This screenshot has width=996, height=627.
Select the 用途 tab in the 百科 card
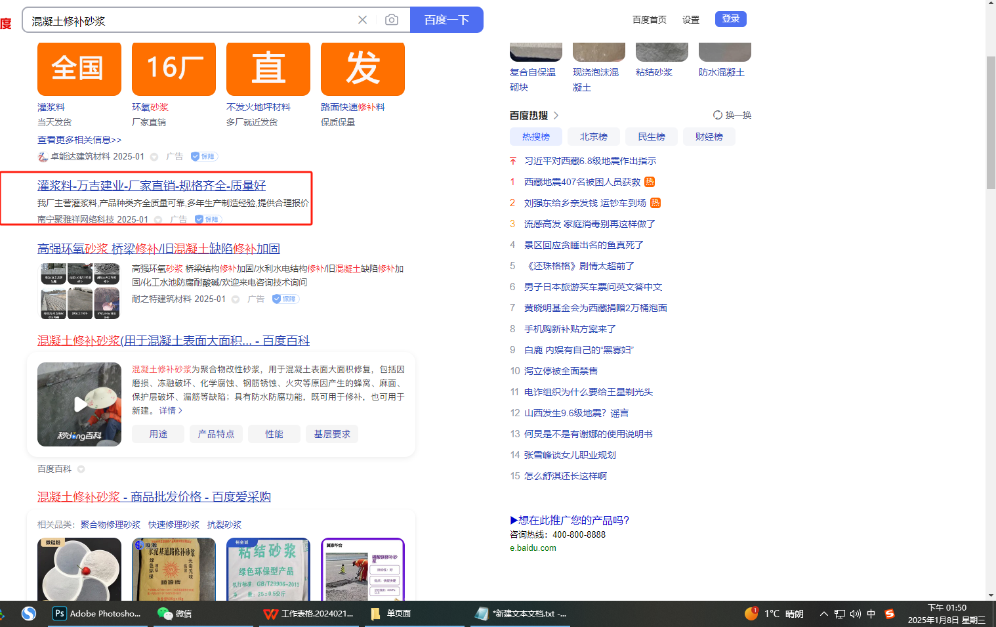pos(158,434)
